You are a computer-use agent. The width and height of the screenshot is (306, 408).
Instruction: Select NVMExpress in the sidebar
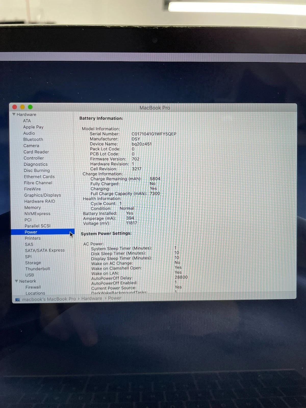click(x=37, y=214)
